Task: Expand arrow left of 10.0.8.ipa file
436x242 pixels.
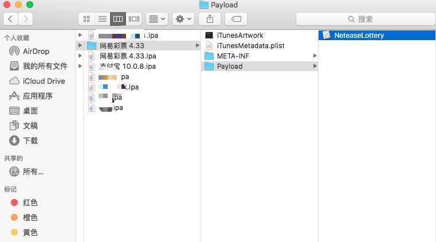Action: click(80, 66)
